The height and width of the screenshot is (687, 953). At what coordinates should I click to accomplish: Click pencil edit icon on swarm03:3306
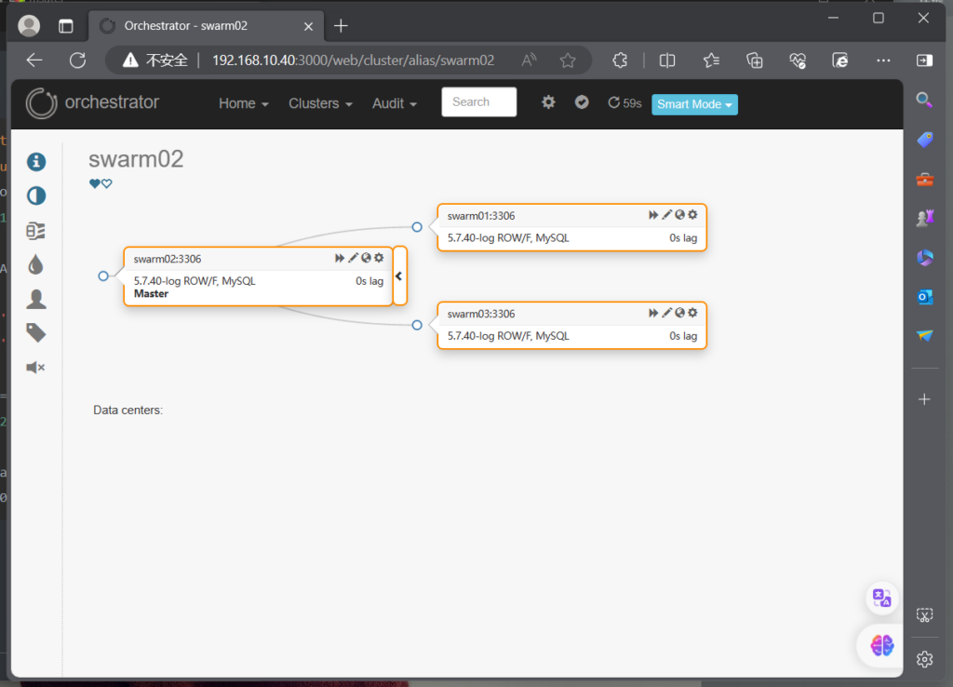tap(666, 313)
